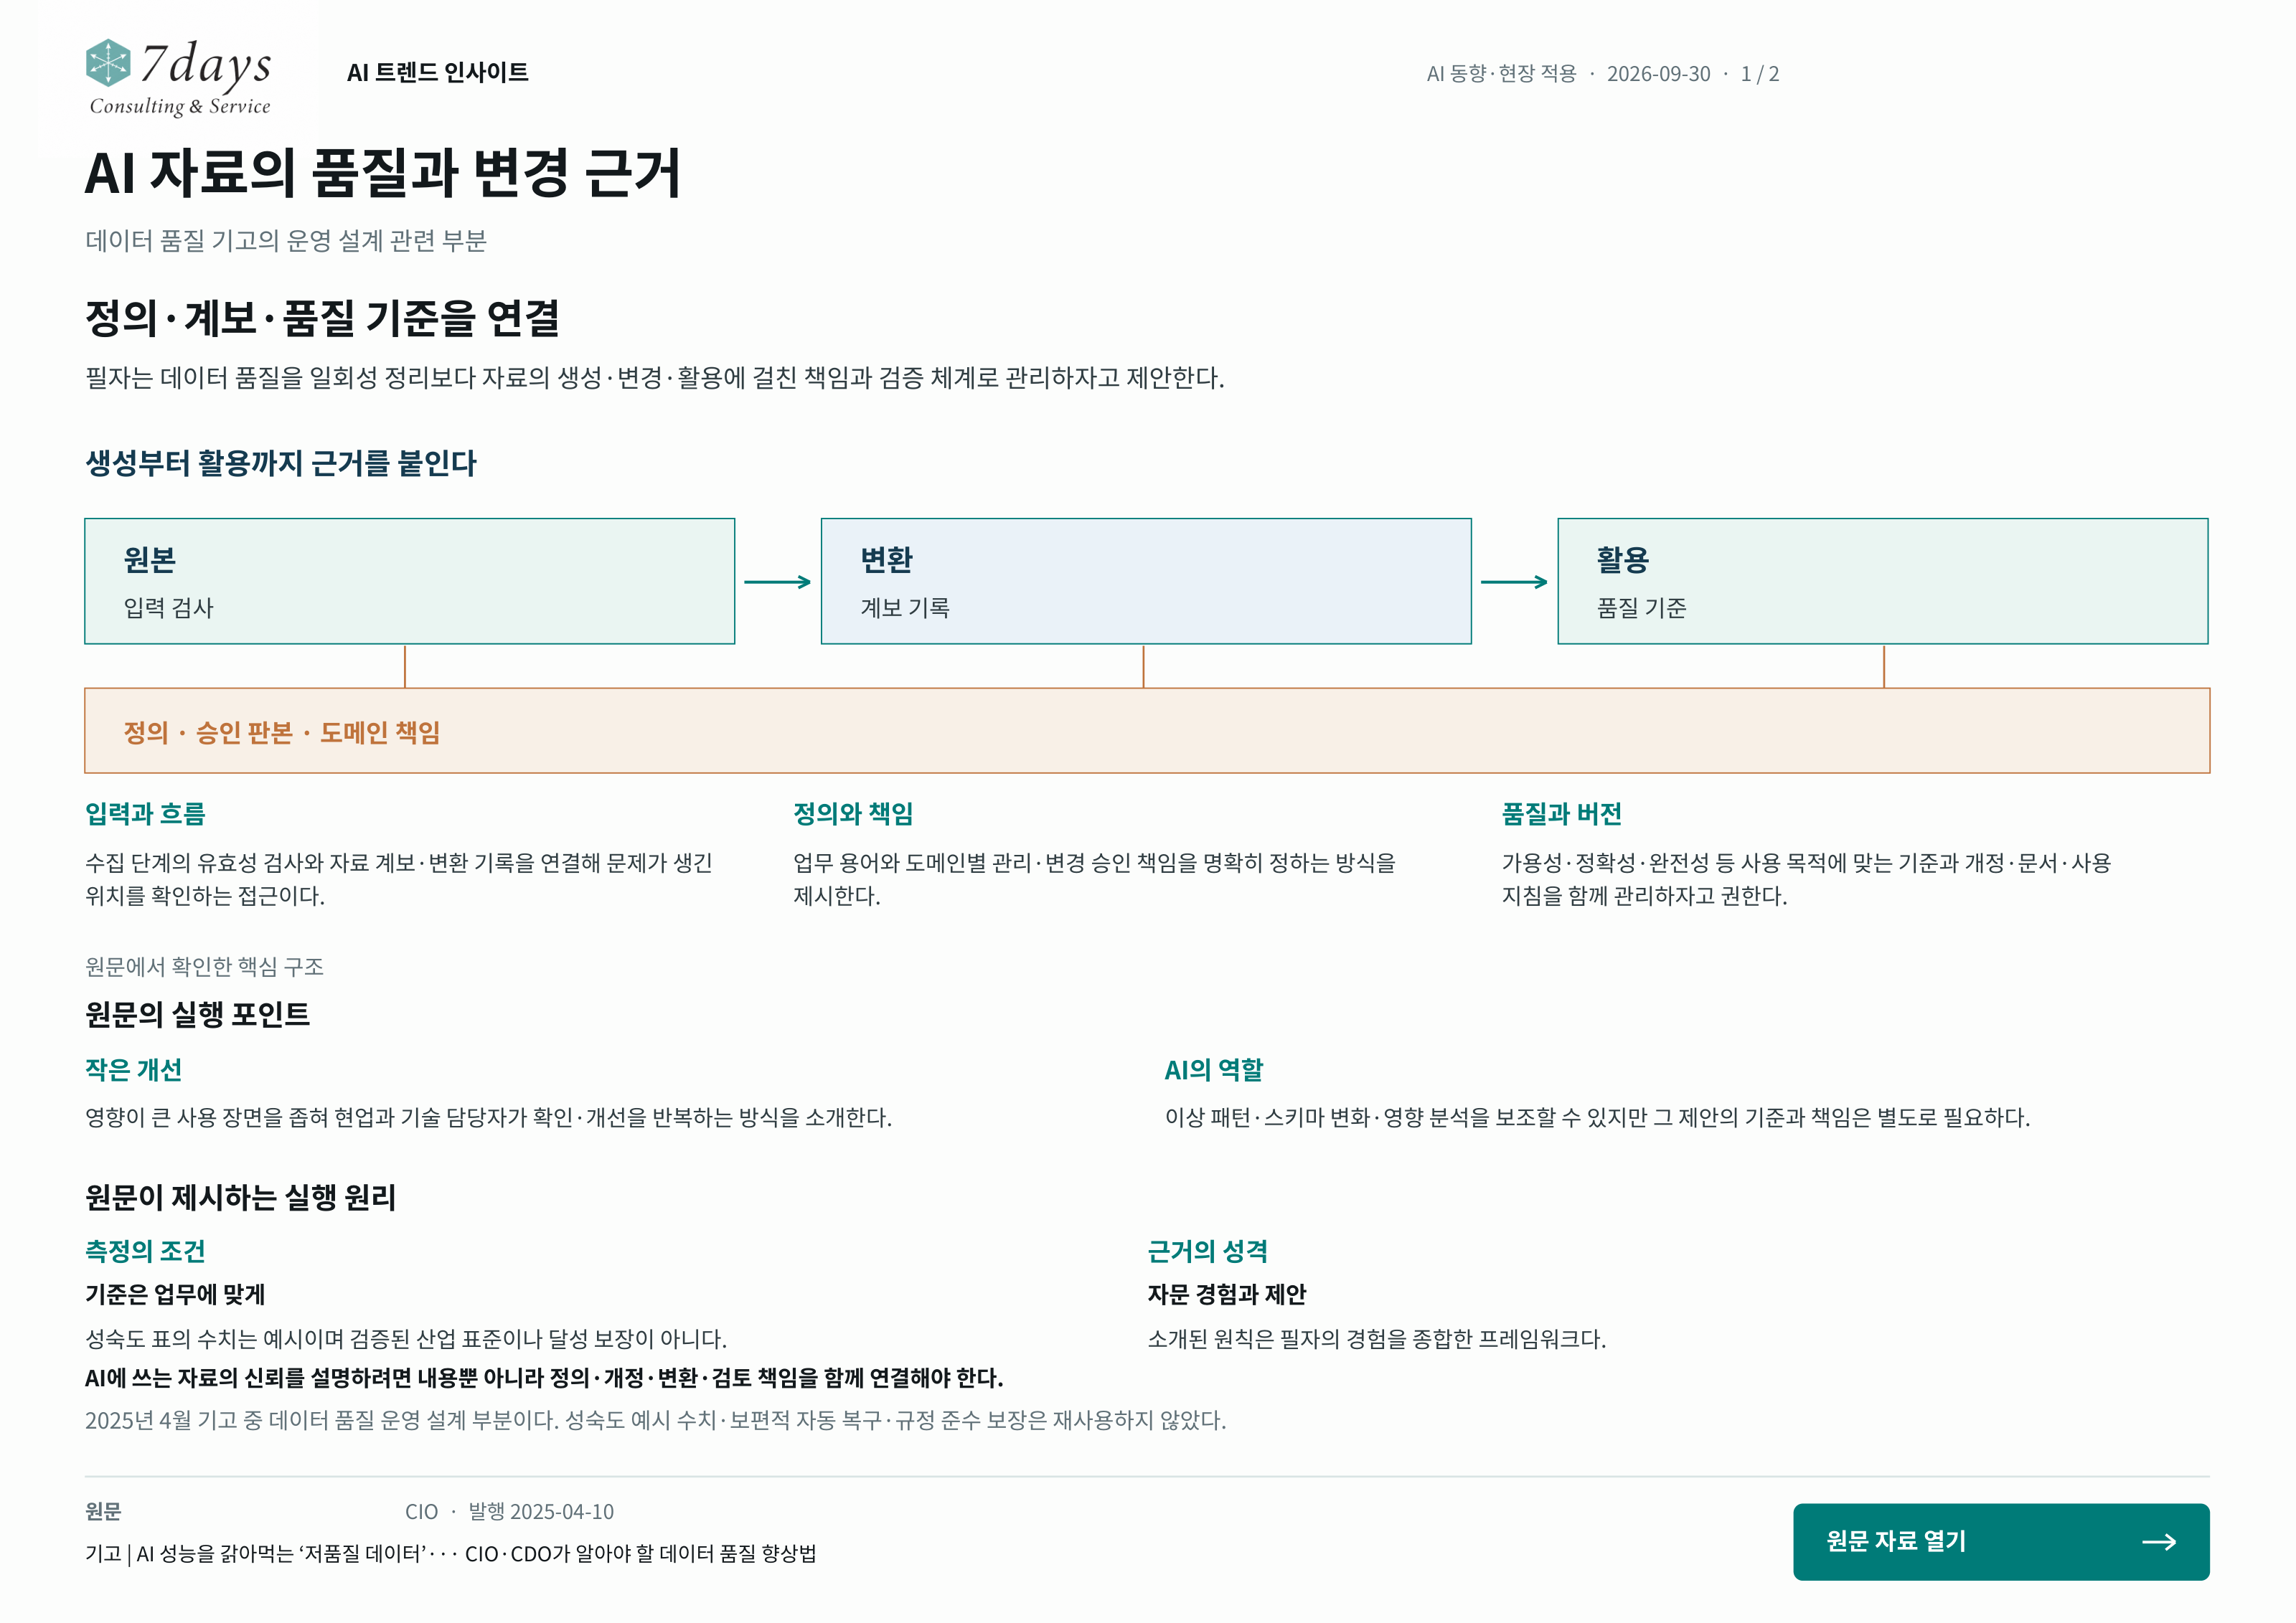Click the AI 동향·현장 적용 category label
Screen dimensions: 2296x1623
click(1501, 74)
